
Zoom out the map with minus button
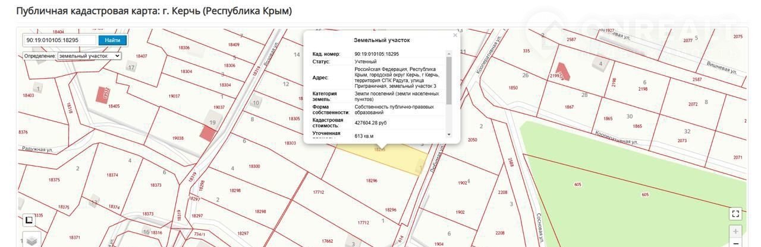pos(735,243)
